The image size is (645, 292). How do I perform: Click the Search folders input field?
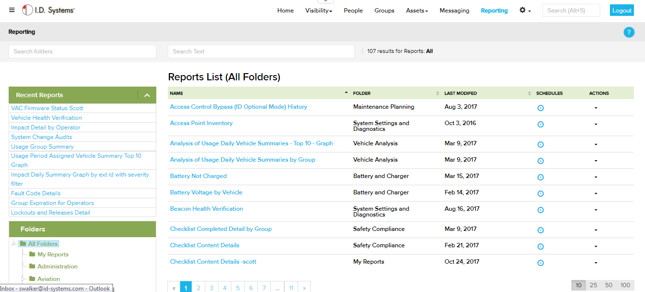(82, 51)
